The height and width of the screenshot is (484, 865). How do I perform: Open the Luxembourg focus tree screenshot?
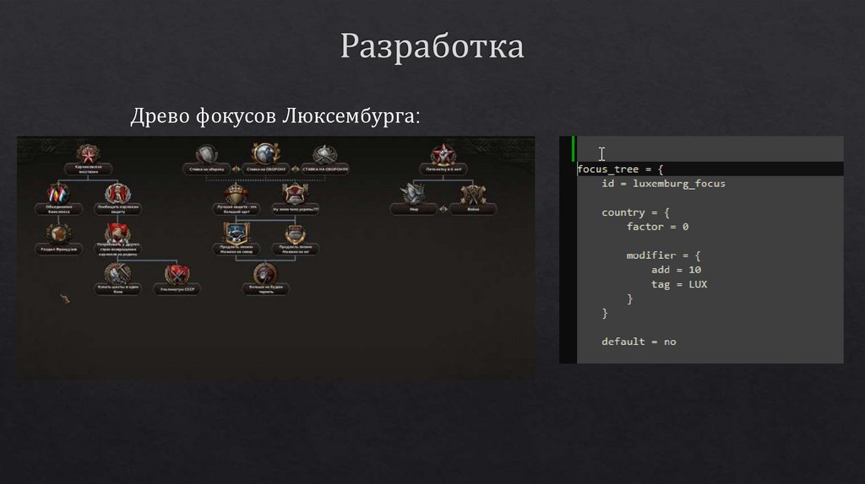coord(276,257)
